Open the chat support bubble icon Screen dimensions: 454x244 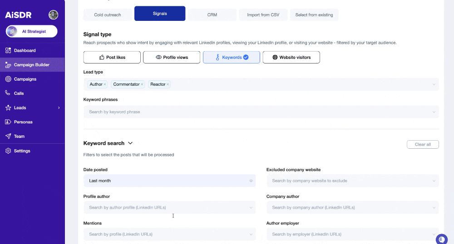(441, 239)
